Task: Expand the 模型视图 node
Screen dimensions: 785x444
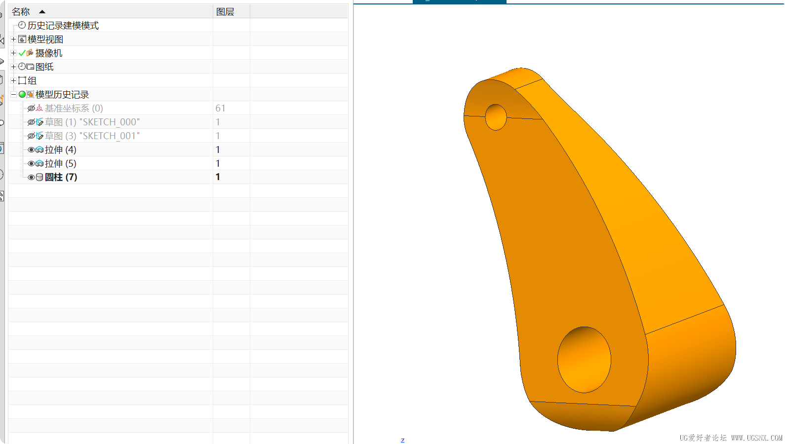Action: pyautogui.click(x=13, y=39)
